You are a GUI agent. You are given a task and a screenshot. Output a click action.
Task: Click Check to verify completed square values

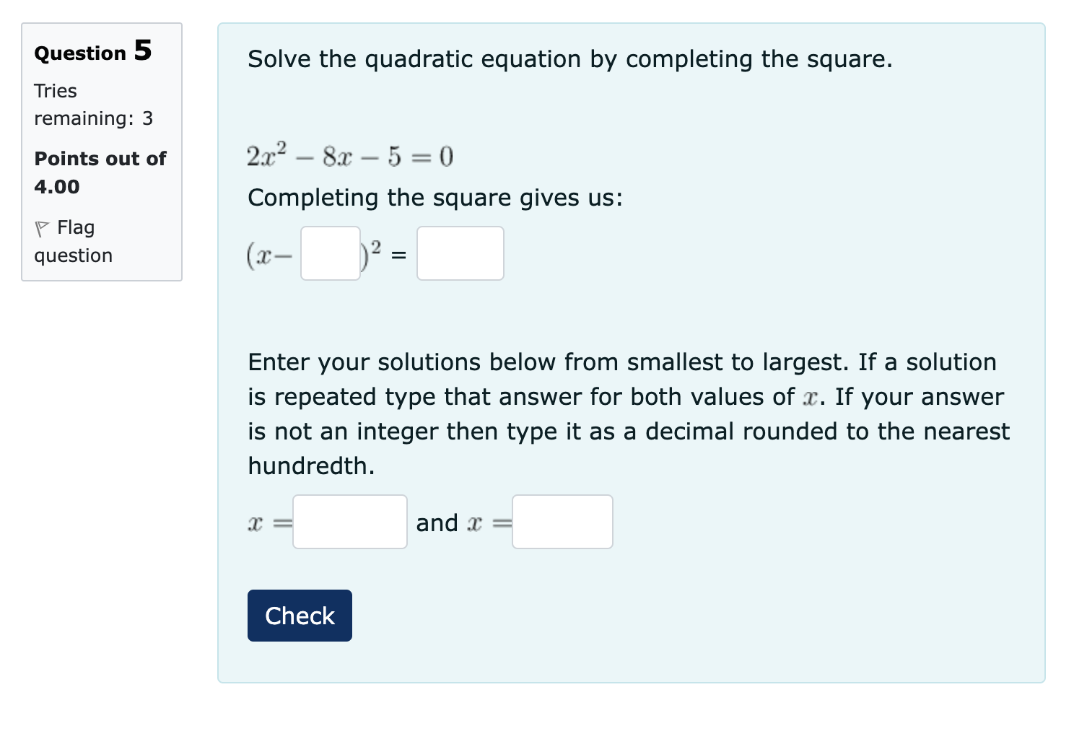click(x=299, y=615)
